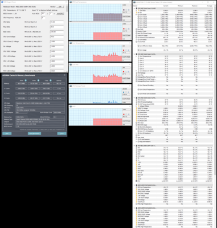Click the CPU Ratio input field
217x228 pixels.
[56, 22]
